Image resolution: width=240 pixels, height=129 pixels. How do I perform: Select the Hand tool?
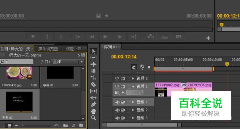(x=93, y=111)
